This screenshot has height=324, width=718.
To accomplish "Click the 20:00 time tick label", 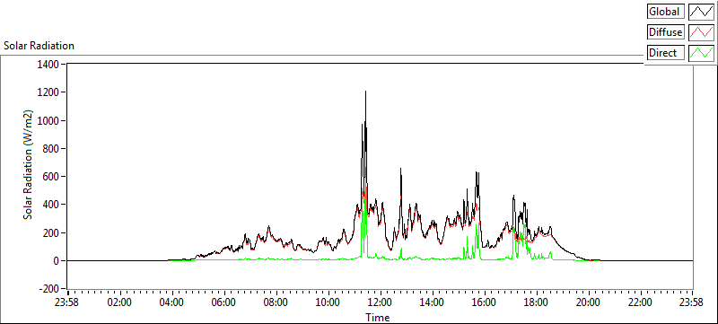I will [x=588, y=302].
